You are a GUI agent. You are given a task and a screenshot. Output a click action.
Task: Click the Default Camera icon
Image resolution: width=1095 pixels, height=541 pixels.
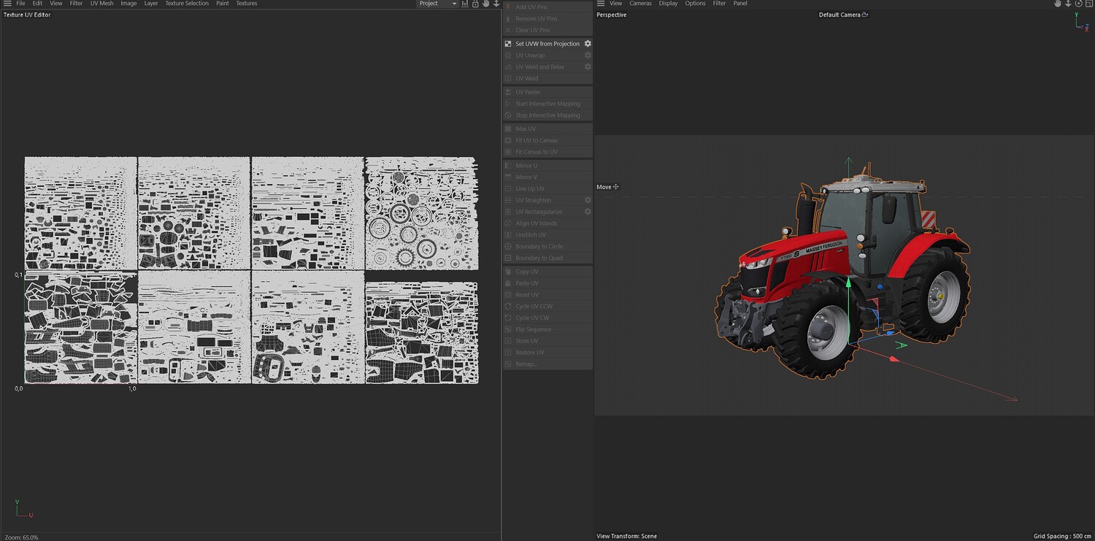pyautogui.click(x=865, y=15)
